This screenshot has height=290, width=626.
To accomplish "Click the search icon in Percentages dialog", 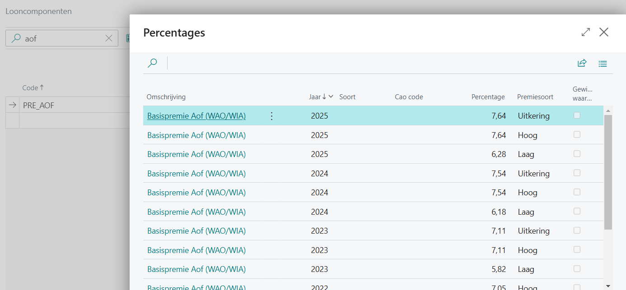I will pos(152,63).
